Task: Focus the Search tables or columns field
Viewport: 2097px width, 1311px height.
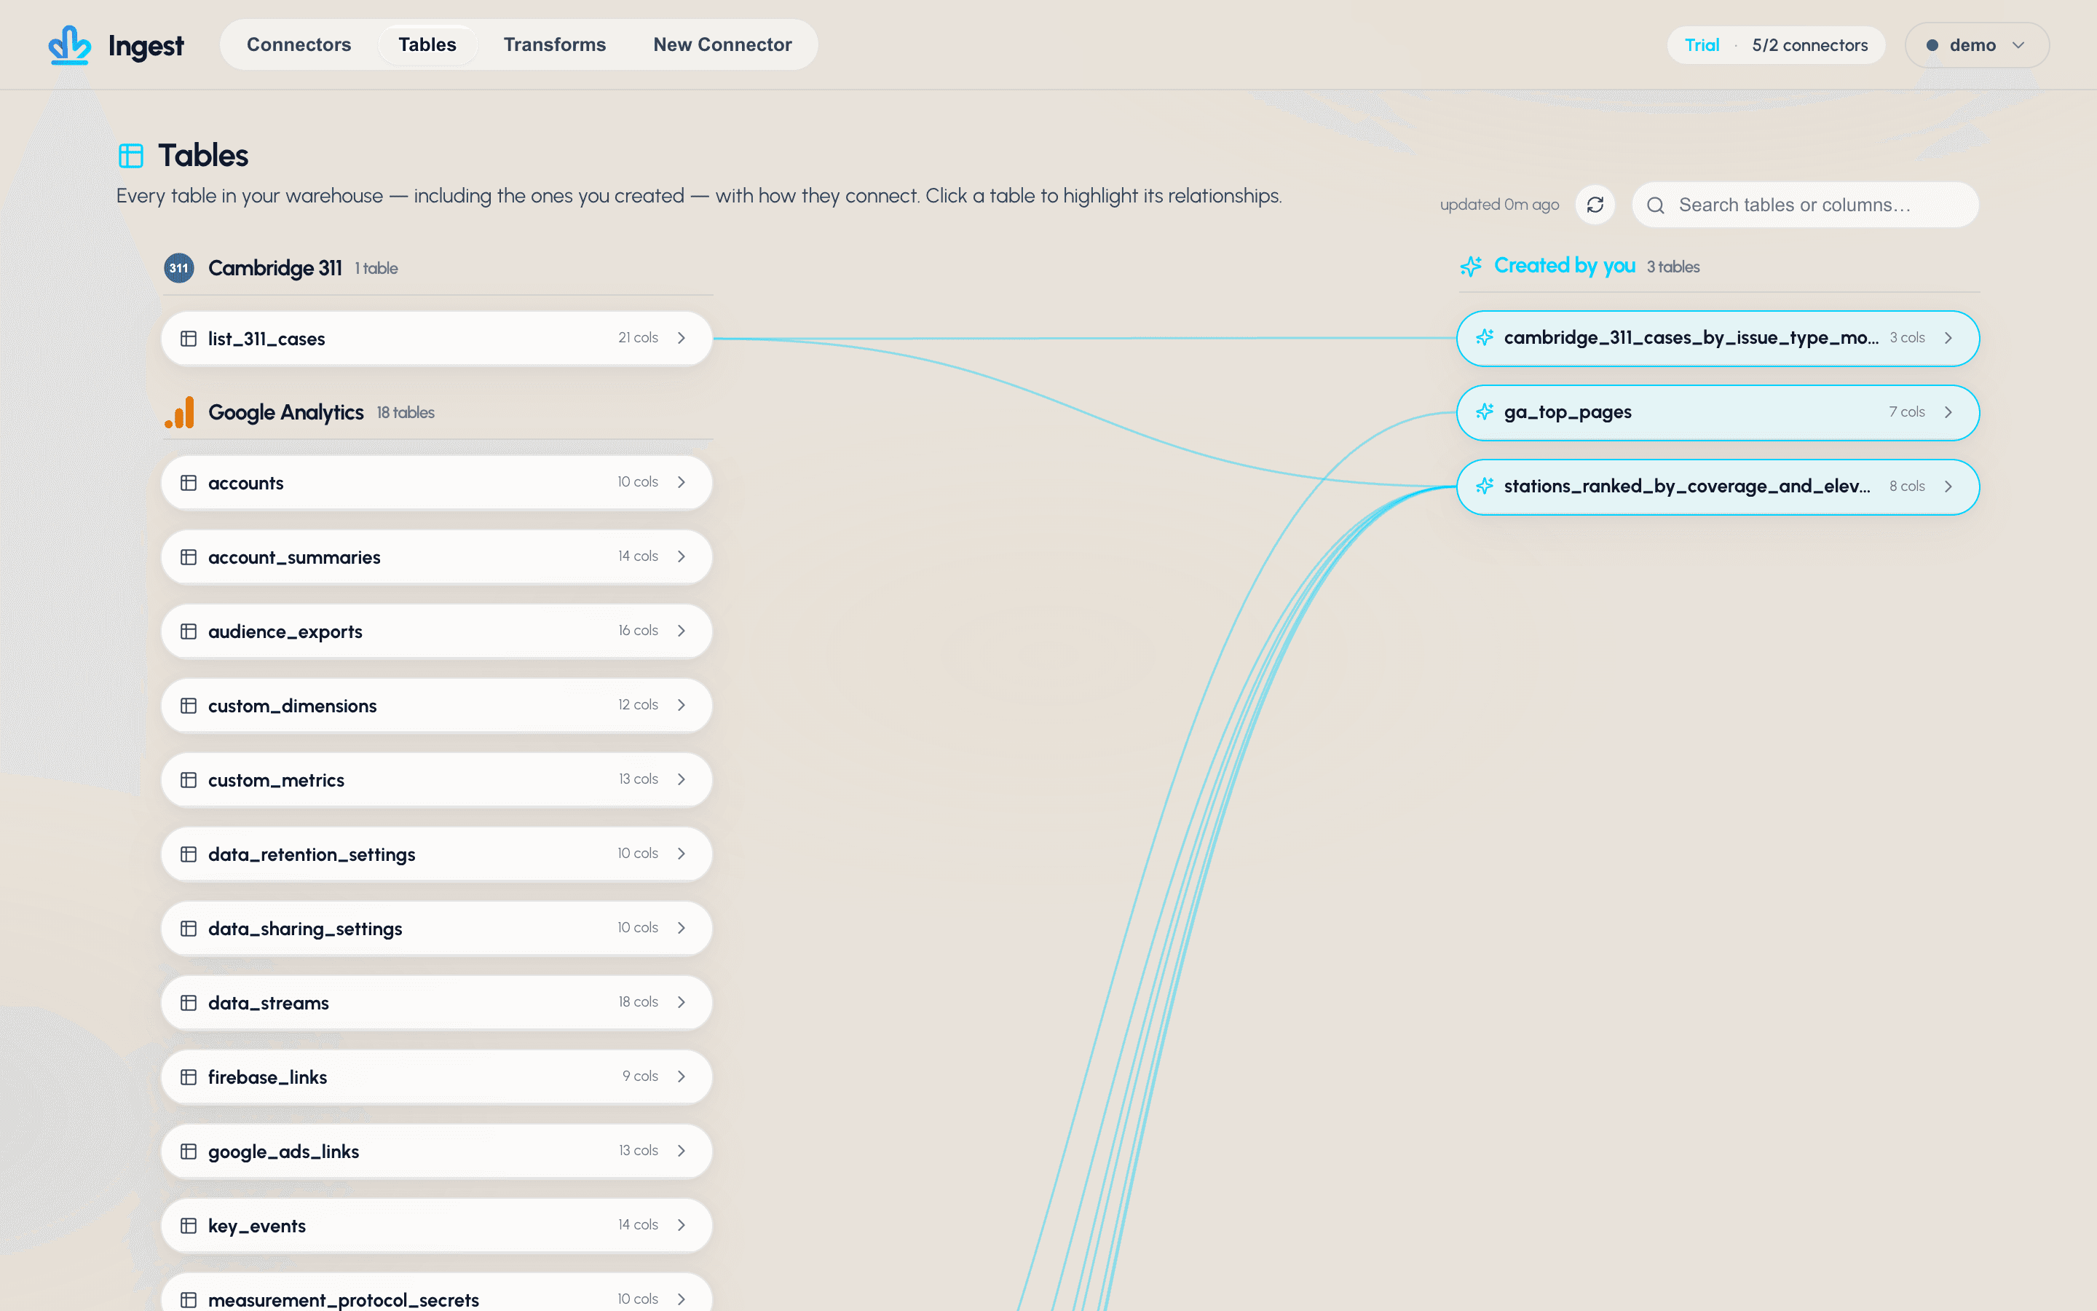Action: (1805, 205)
